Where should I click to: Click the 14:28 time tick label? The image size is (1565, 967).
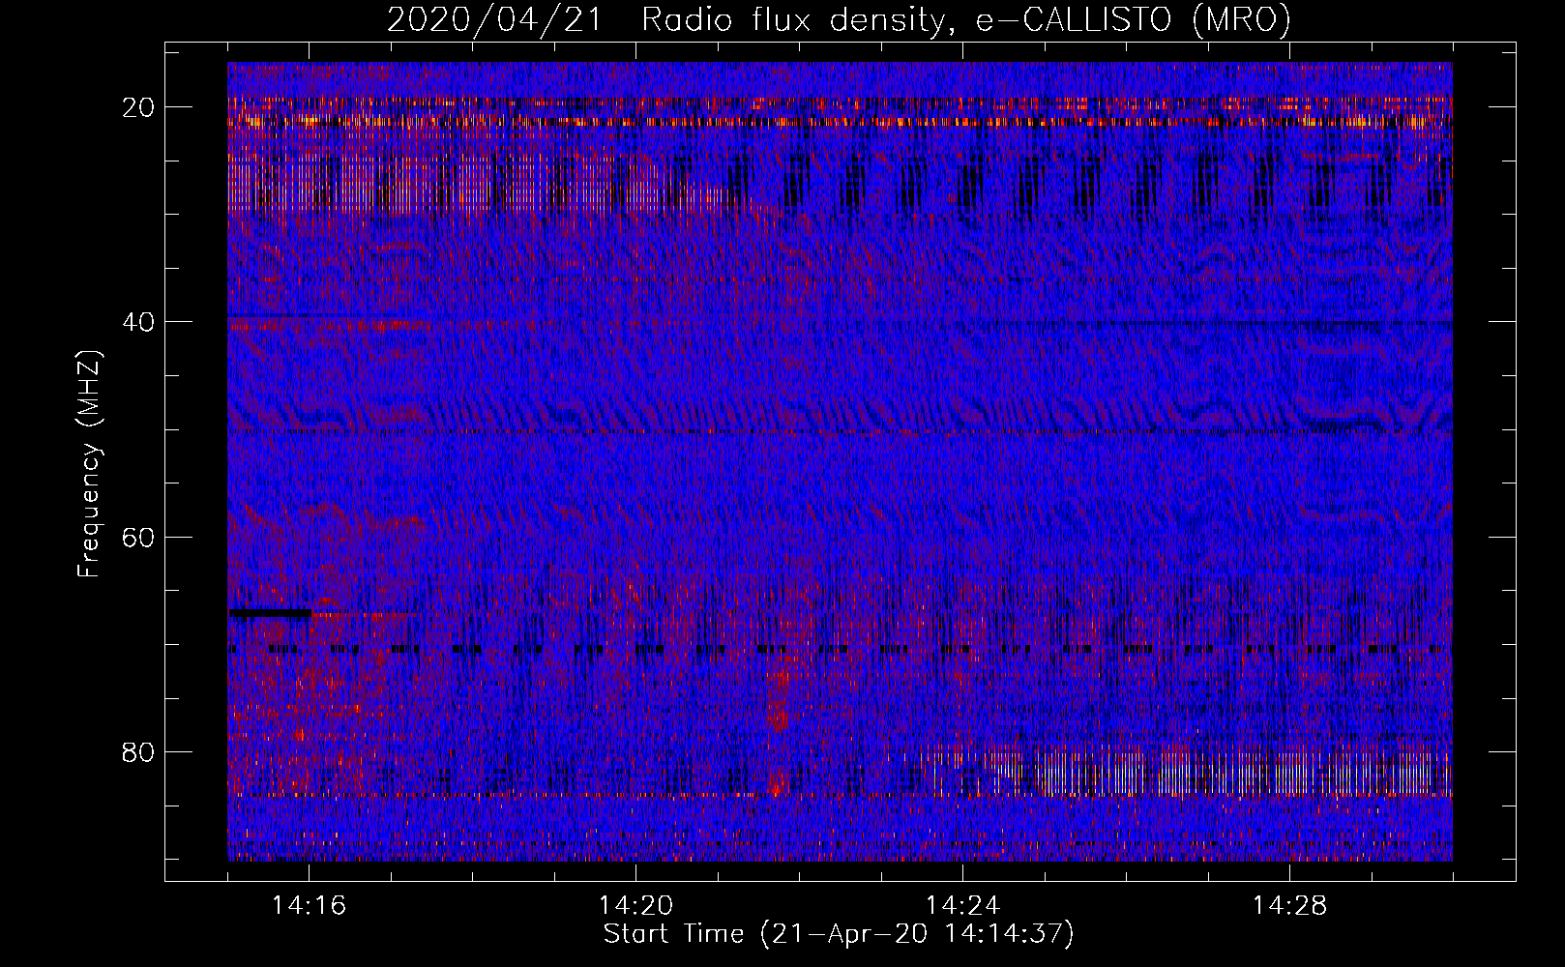[x=1289, y=906]
